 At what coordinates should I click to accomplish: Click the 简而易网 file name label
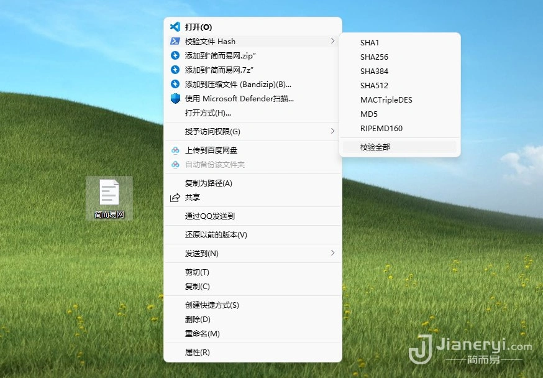tap(109, 214)
